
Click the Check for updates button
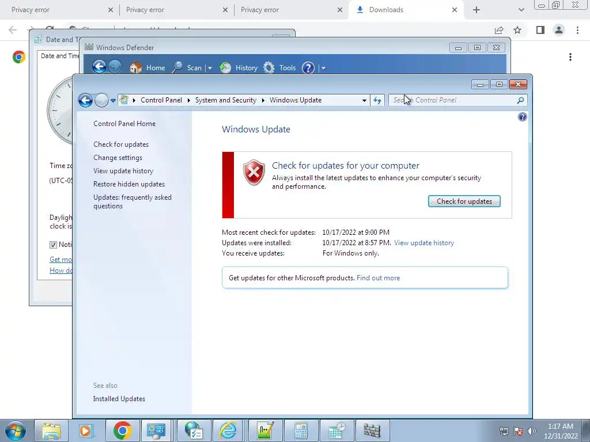pos(464,201)
